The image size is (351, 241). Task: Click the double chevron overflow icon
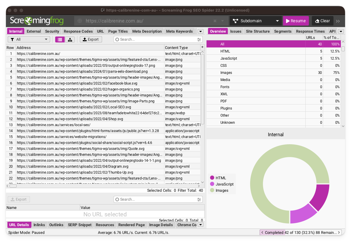[x=338, y=21]
